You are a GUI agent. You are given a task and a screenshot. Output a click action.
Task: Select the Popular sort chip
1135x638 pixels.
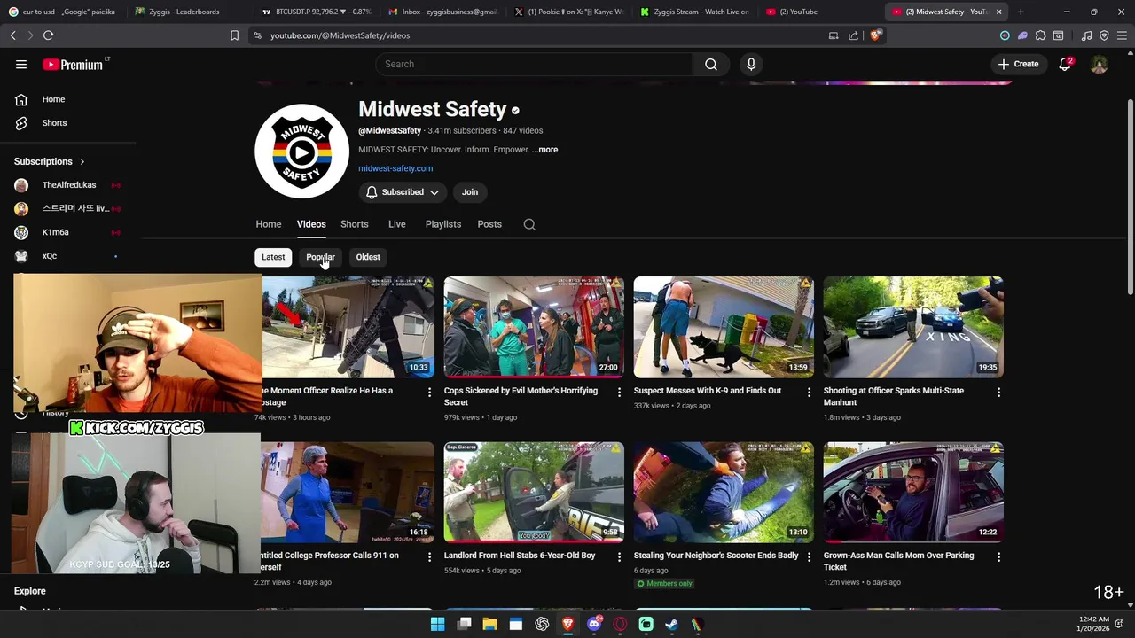[x=320, y=257]
